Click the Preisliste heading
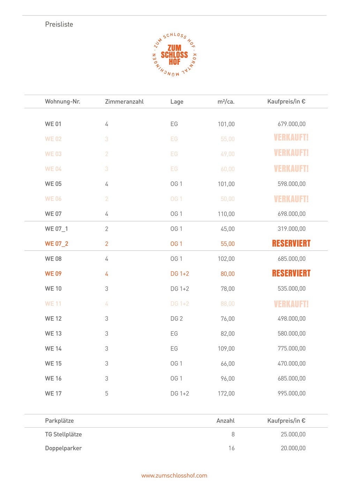The height and width of the screenshot is (494, 349). (59, 24)
